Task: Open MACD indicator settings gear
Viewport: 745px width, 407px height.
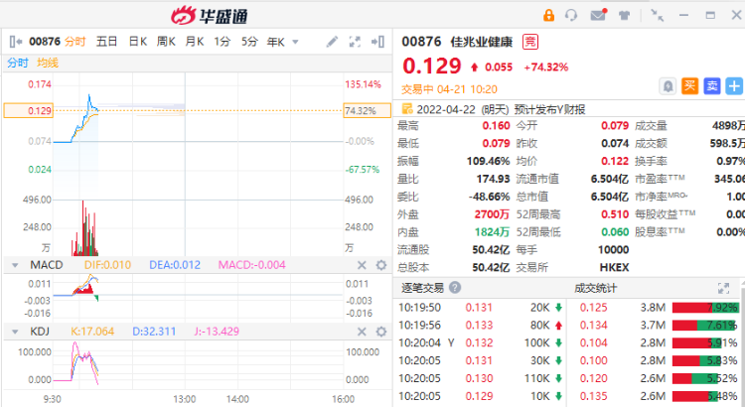Action: pyautogui.click(x=381, y=265)
